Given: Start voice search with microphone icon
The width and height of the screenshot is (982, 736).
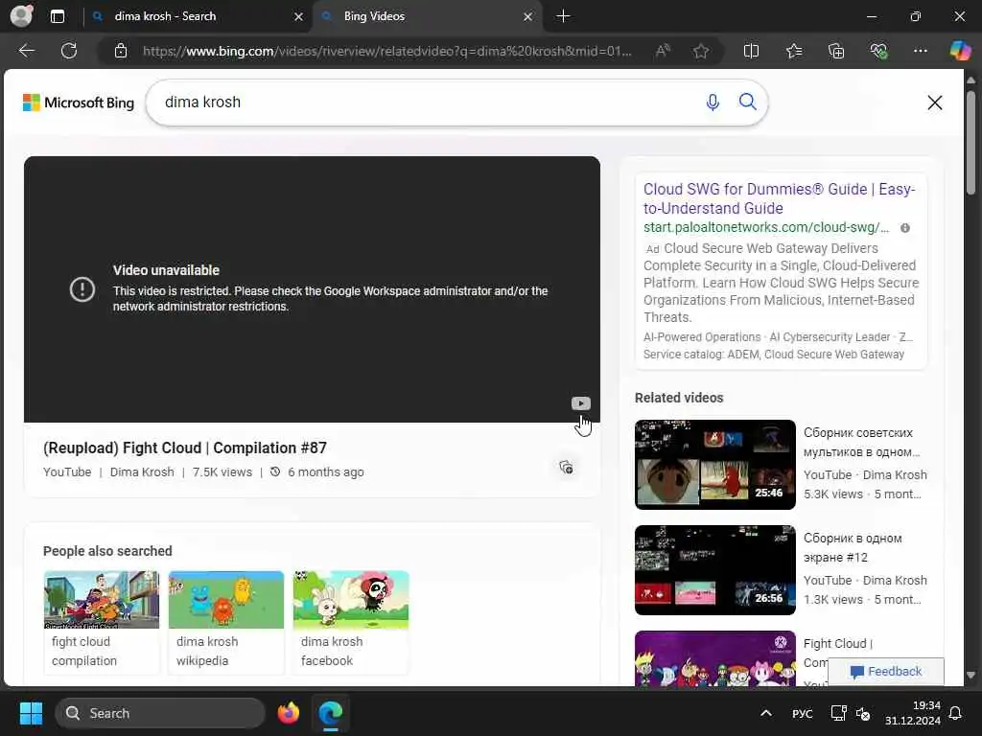Looking at the screenshot, I should [713, 102].
